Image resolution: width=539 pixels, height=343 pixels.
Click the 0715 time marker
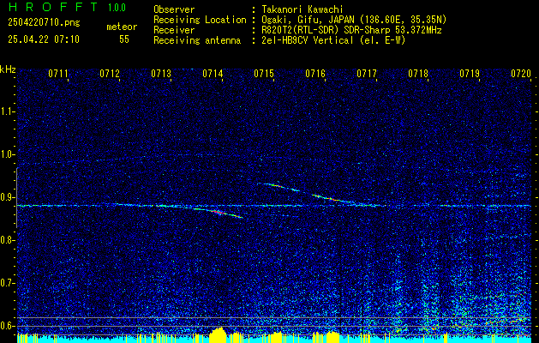[x=264, y=74]
